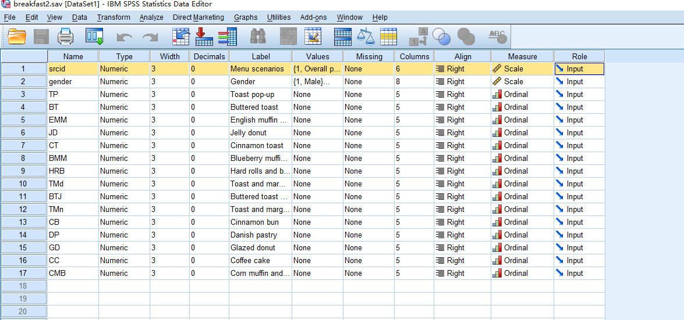Open the Graphs menu
Screen dimensions: 684x320
click(246, 17)
